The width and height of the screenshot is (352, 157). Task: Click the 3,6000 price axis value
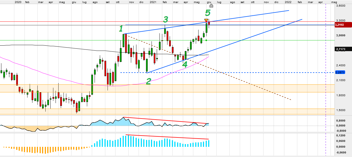coord(341,5)
